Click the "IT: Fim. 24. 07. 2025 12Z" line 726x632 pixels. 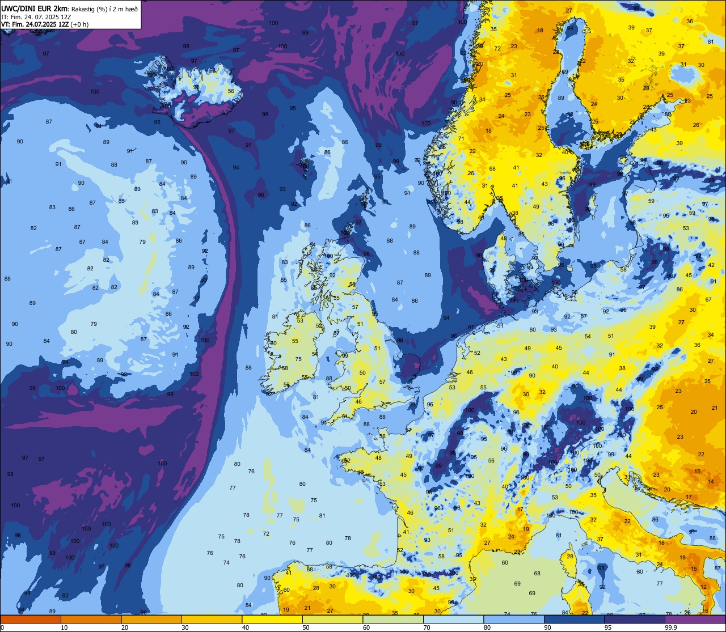[x=36, y=16]
